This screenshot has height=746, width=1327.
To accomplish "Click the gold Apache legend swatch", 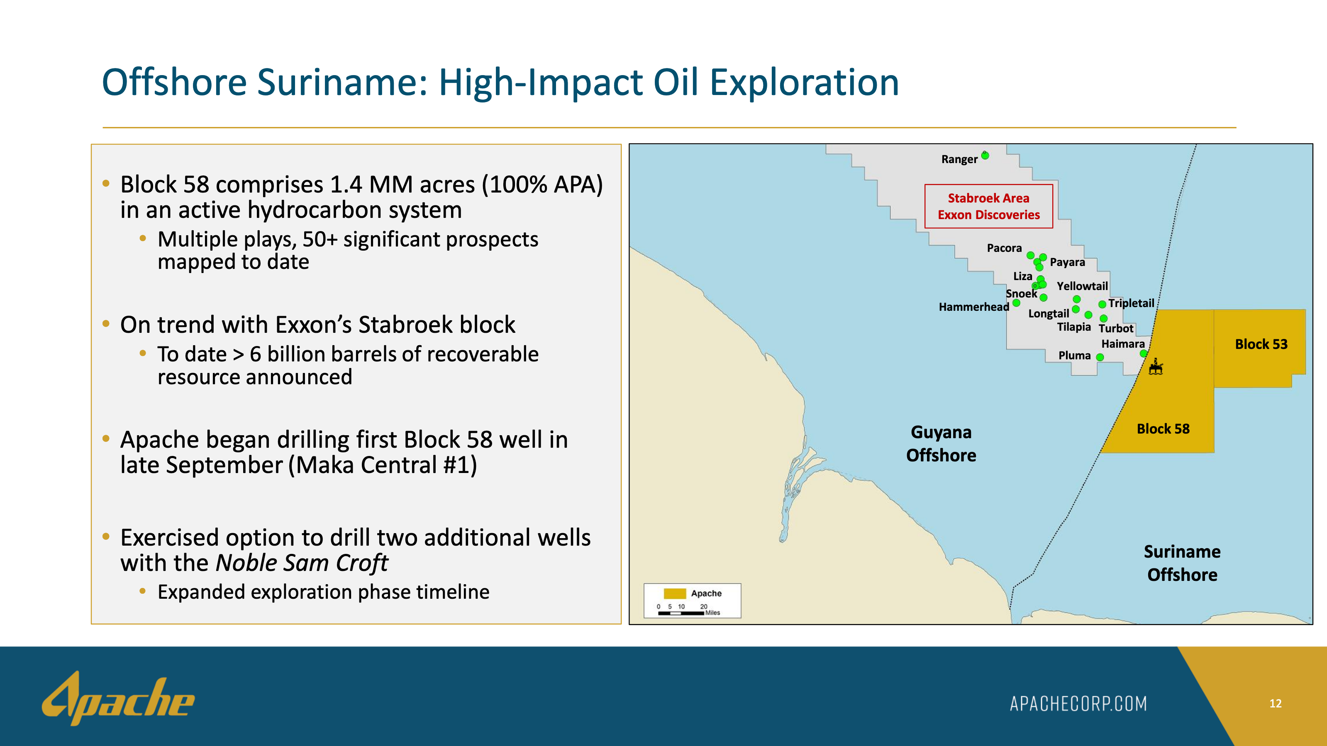I will [x=675, y=593].
